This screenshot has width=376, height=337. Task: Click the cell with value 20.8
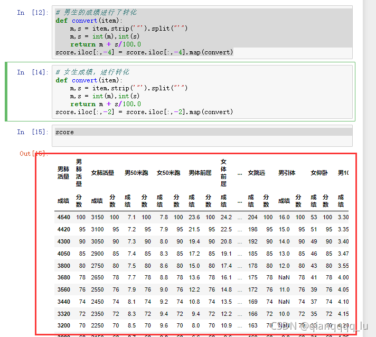[x=226, y=241]
